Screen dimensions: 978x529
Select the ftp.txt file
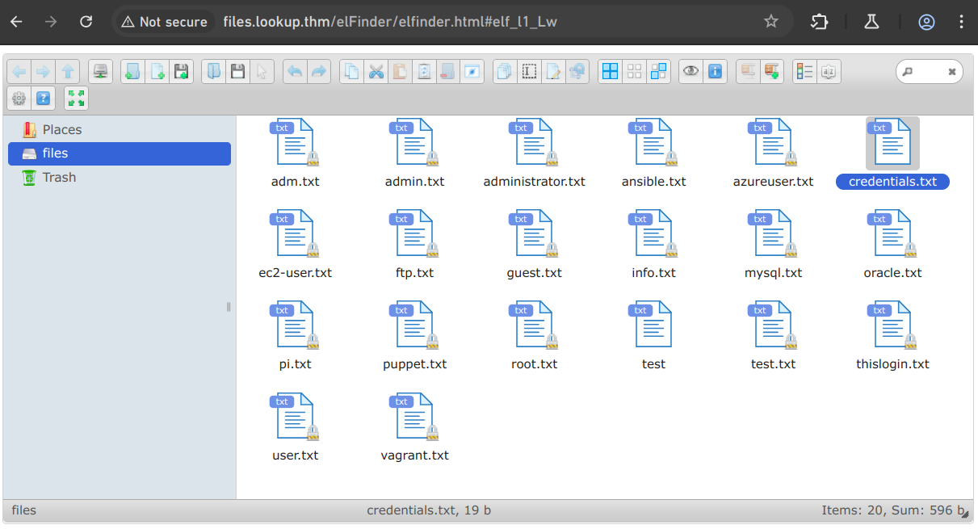click(x=414, y=245)
